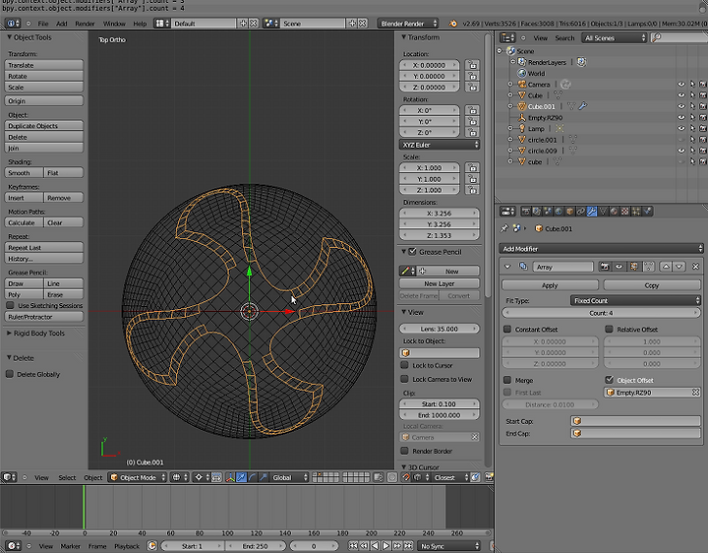Select the scale manipulator icon
This screenshot has height=553, width=708.
tap(264, 477)
